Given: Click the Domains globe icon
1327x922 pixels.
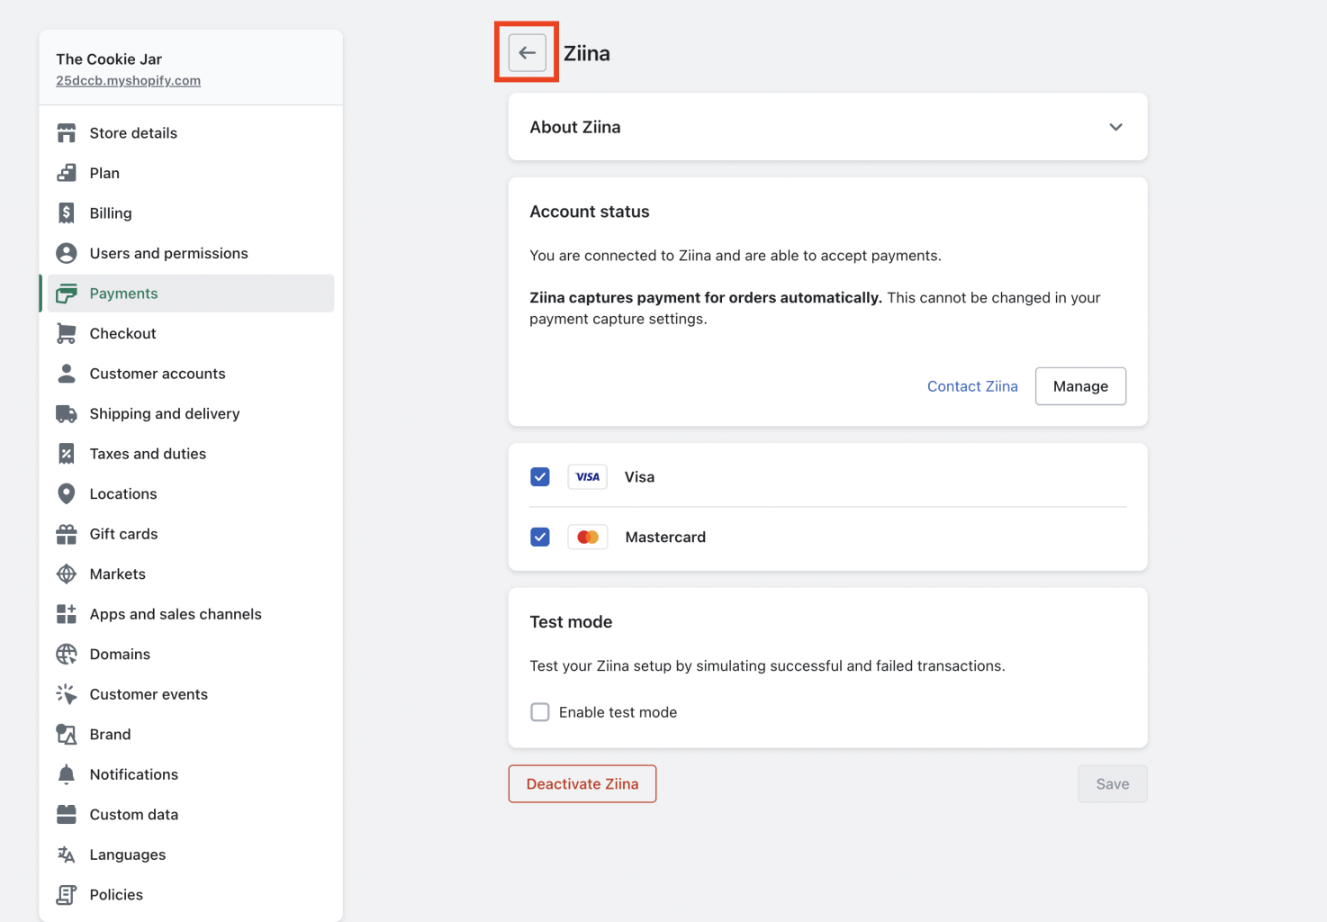Looking at the screenshot, I should click(x=67, y=654).
